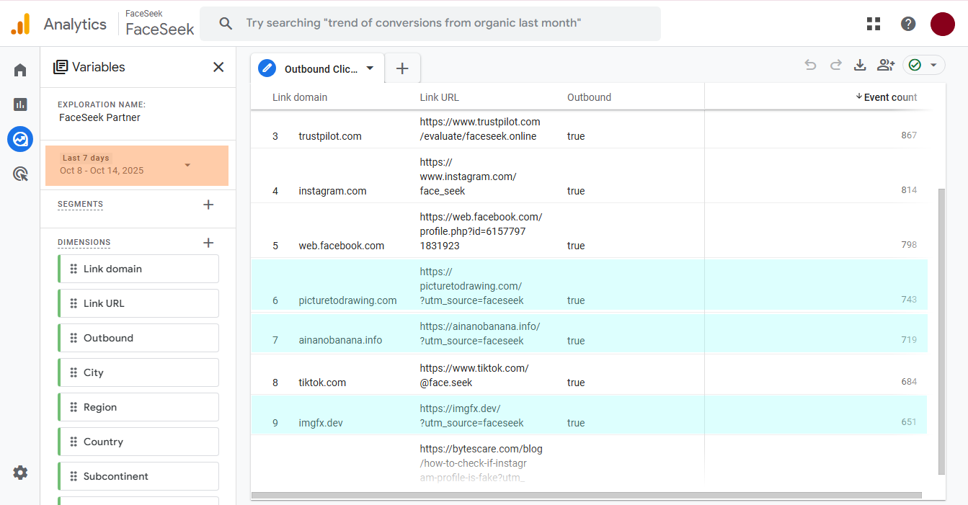This screenshot has height=505, width=968.
Task: Click the undo arrow icon
Action: pyautogui.click(x=810, y=66)
